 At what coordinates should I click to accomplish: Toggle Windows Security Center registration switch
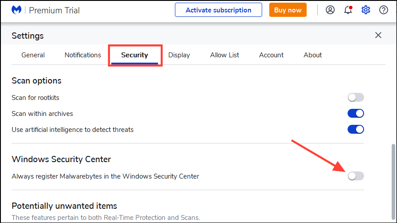tap(356, 176)
